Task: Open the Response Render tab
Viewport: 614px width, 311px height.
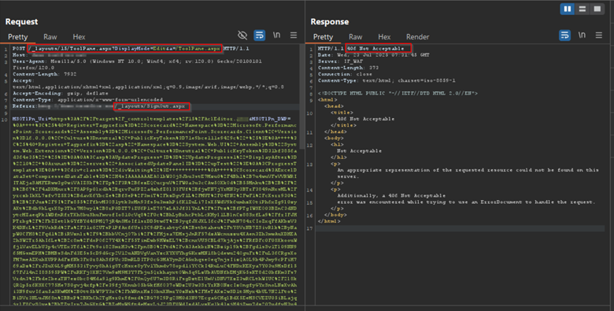Action: coord(417,37)
